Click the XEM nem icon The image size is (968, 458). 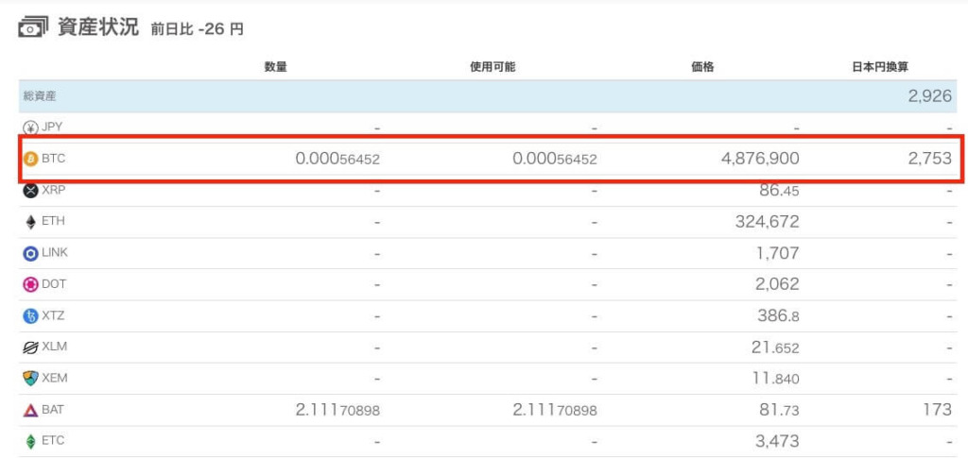point(30,379)
